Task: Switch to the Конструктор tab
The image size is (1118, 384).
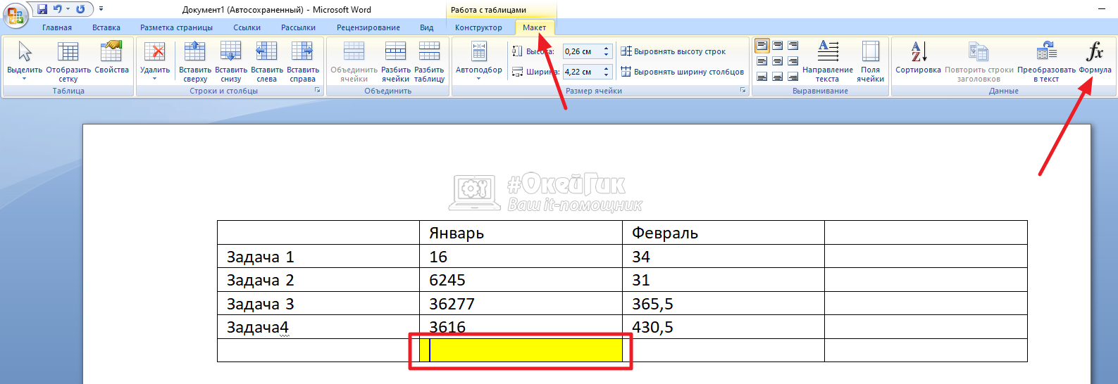Action: [x=478, y=27]
